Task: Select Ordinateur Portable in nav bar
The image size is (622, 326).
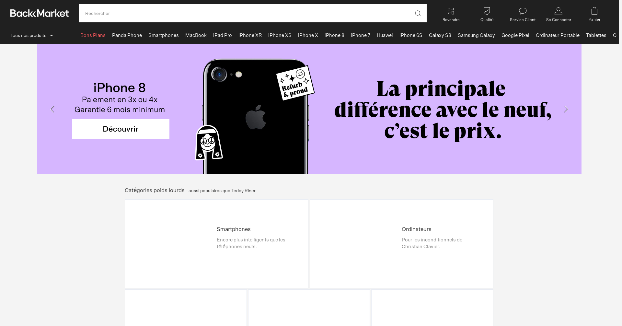Action: click(557, 35)
